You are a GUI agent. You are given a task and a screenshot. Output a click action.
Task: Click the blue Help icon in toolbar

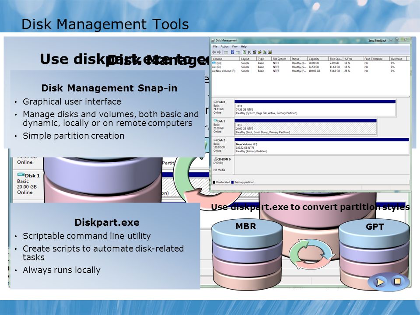(232, 52)
